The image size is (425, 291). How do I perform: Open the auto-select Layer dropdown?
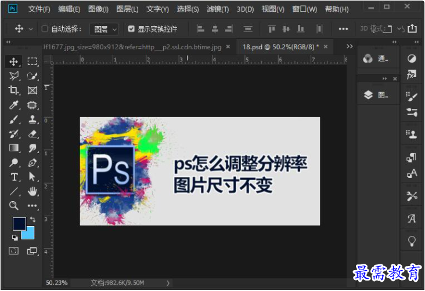pos(104,29)
